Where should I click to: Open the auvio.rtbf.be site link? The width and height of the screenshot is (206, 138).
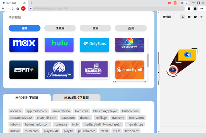(x=61, y=111)
